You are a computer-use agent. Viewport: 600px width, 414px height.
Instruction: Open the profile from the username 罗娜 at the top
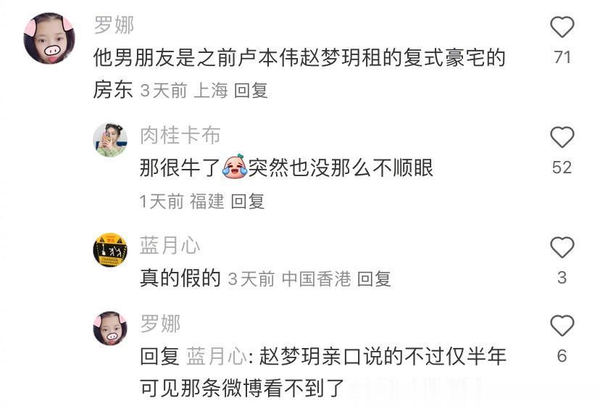(x=114, y=25)
